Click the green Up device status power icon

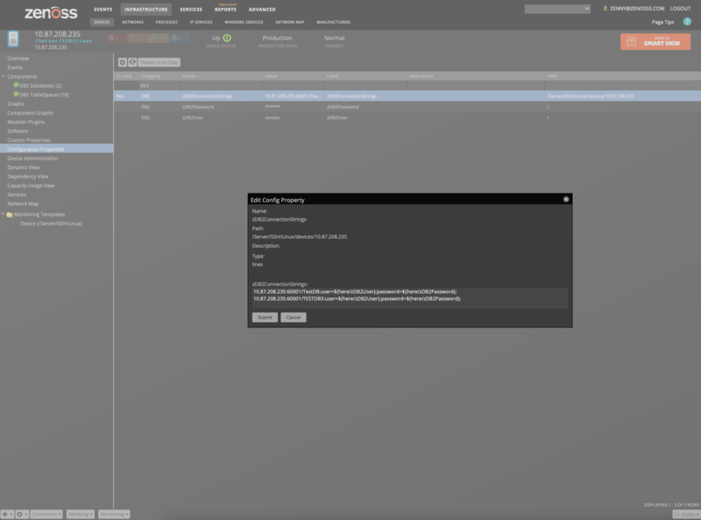[x=227, y=38]
